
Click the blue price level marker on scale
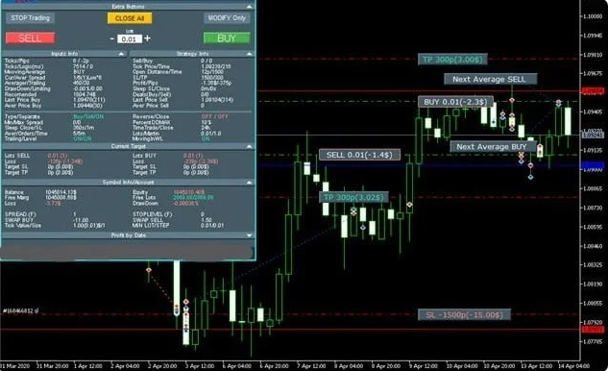pos(593,165)
